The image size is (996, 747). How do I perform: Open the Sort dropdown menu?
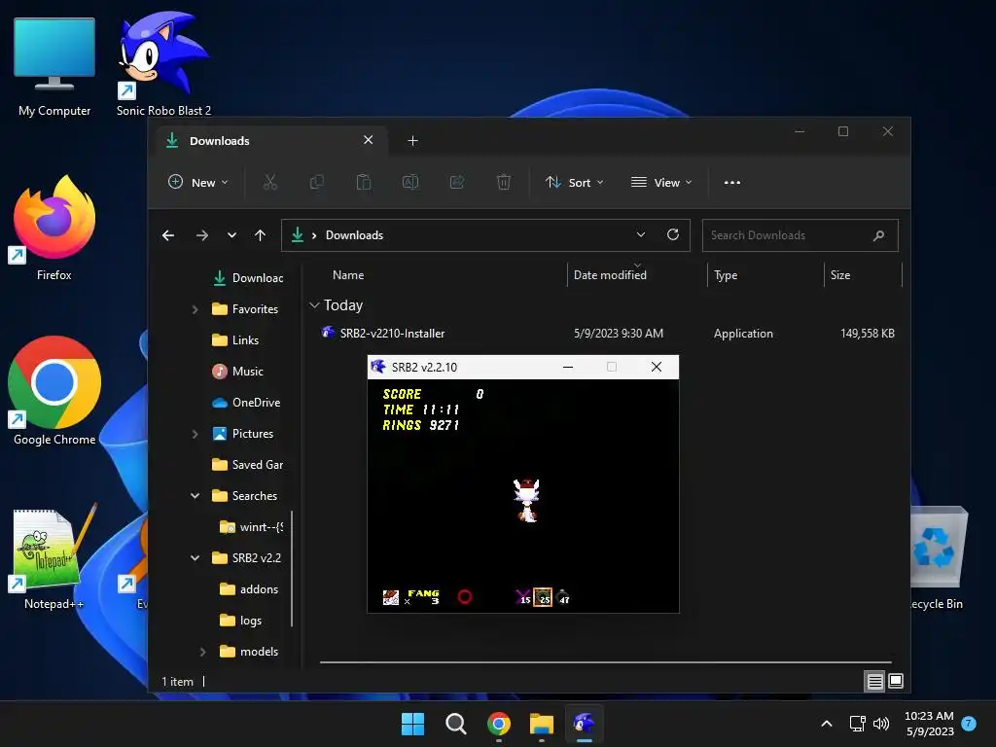tap(574, 182)
